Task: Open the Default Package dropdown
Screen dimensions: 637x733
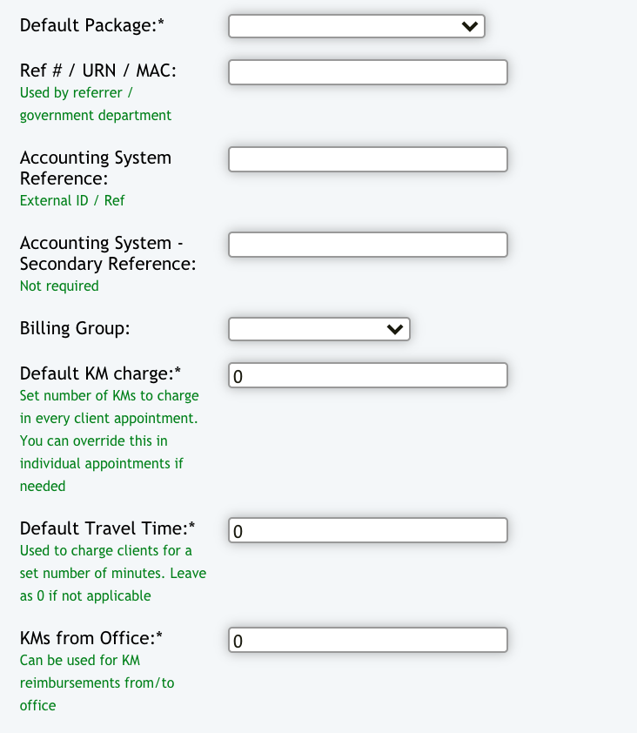Action: [356, 26]
